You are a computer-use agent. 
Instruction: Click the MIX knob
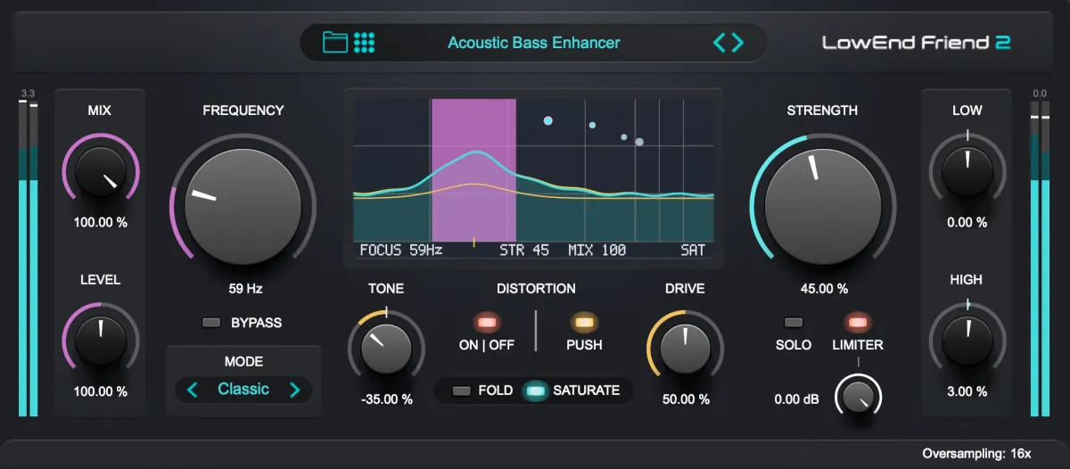click(101, 171)
